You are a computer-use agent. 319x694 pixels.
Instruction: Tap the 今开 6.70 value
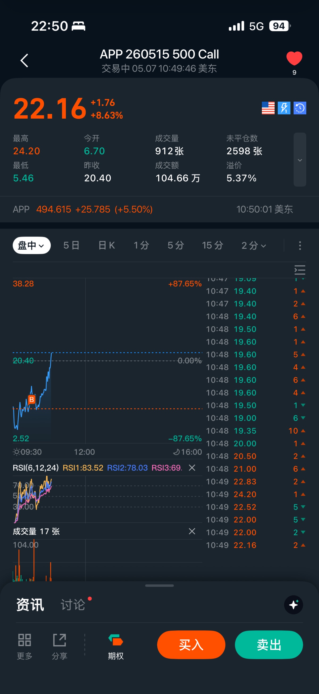94,151
